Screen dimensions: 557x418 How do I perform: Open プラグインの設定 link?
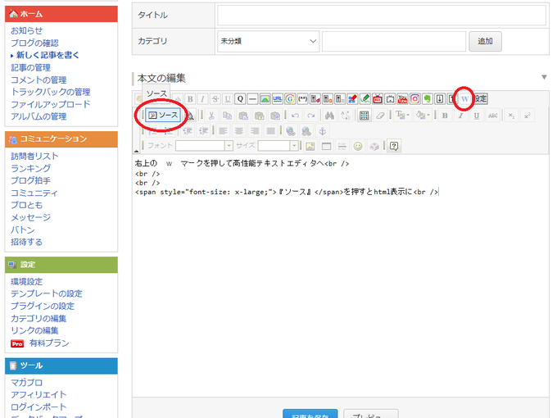click(x=43, y=306)
